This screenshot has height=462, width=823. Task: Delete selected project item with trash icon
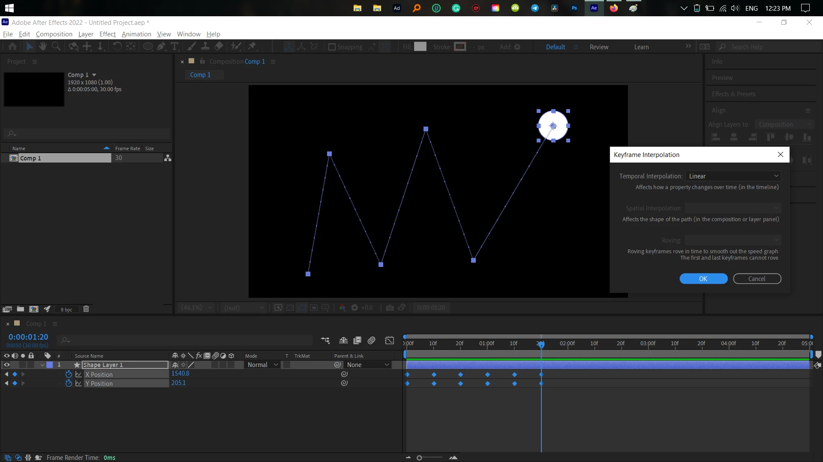[86, 309]
